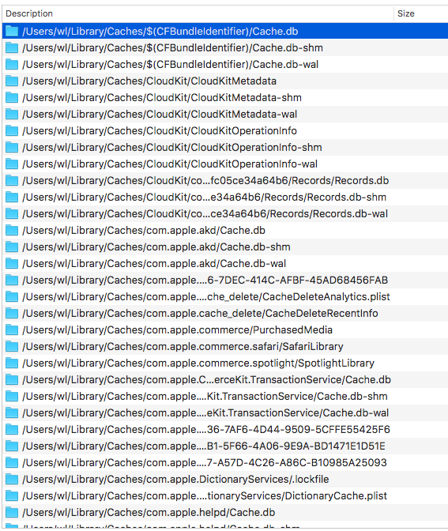
Task: Select the path ending 36-7AF6-4D44-9509-5CFFE55425F6
Action: click(x=206, y=430)
